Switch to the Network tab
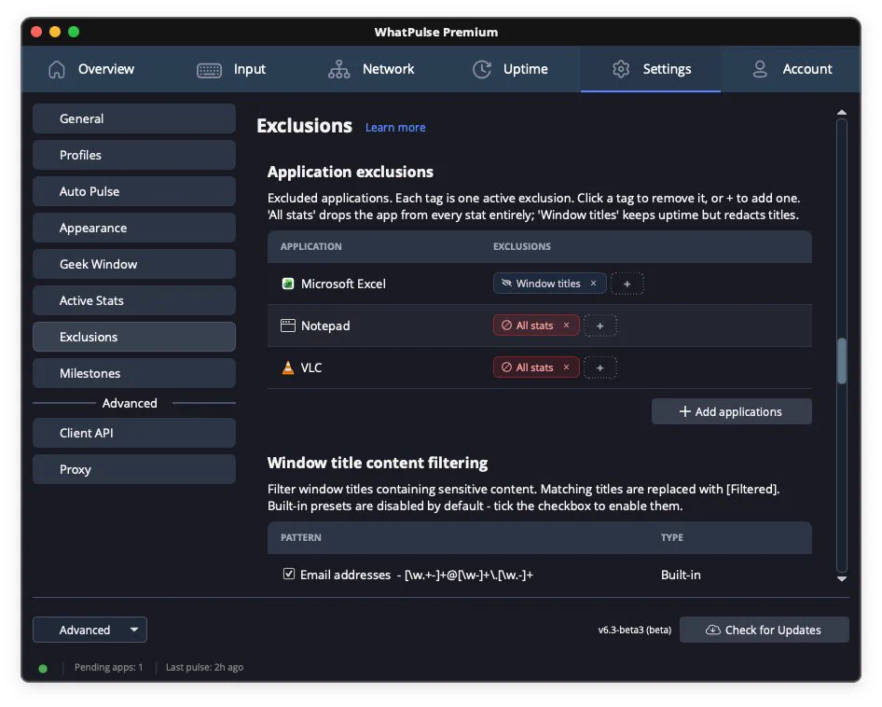Image resolution: width=882 pixels, height=707 pixels. point(371,69)
